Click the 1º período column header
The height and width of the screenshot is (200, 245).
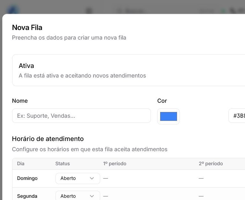click(115, 164)
